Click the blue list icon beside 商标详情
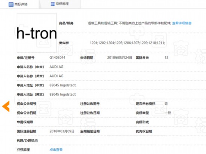This screenshot has height=154, width=206. tap(11, 4)
